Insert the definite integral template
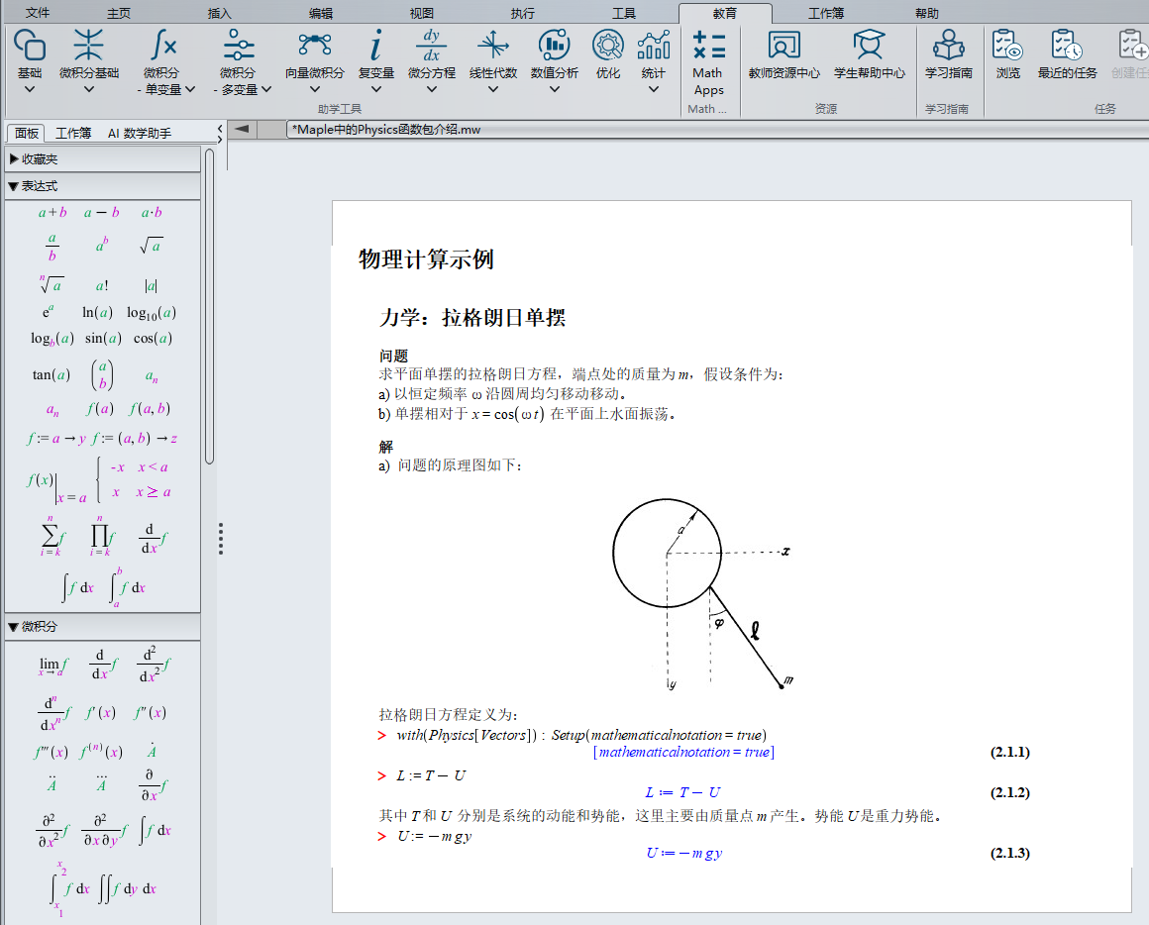 pos(127,587)
